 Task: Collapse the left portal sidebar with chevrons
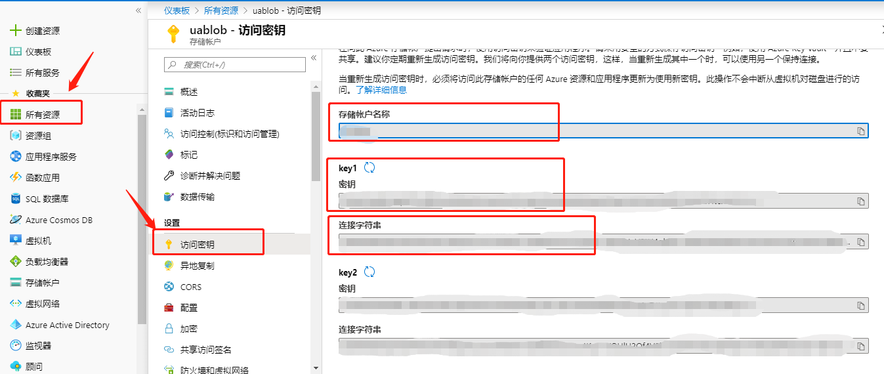[x=138, y=10]
